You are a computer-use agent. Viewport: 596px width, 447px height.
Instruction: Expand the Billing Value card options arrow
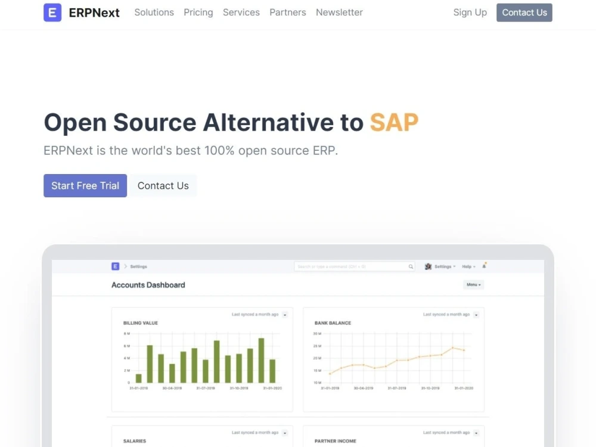coord(285,314)
